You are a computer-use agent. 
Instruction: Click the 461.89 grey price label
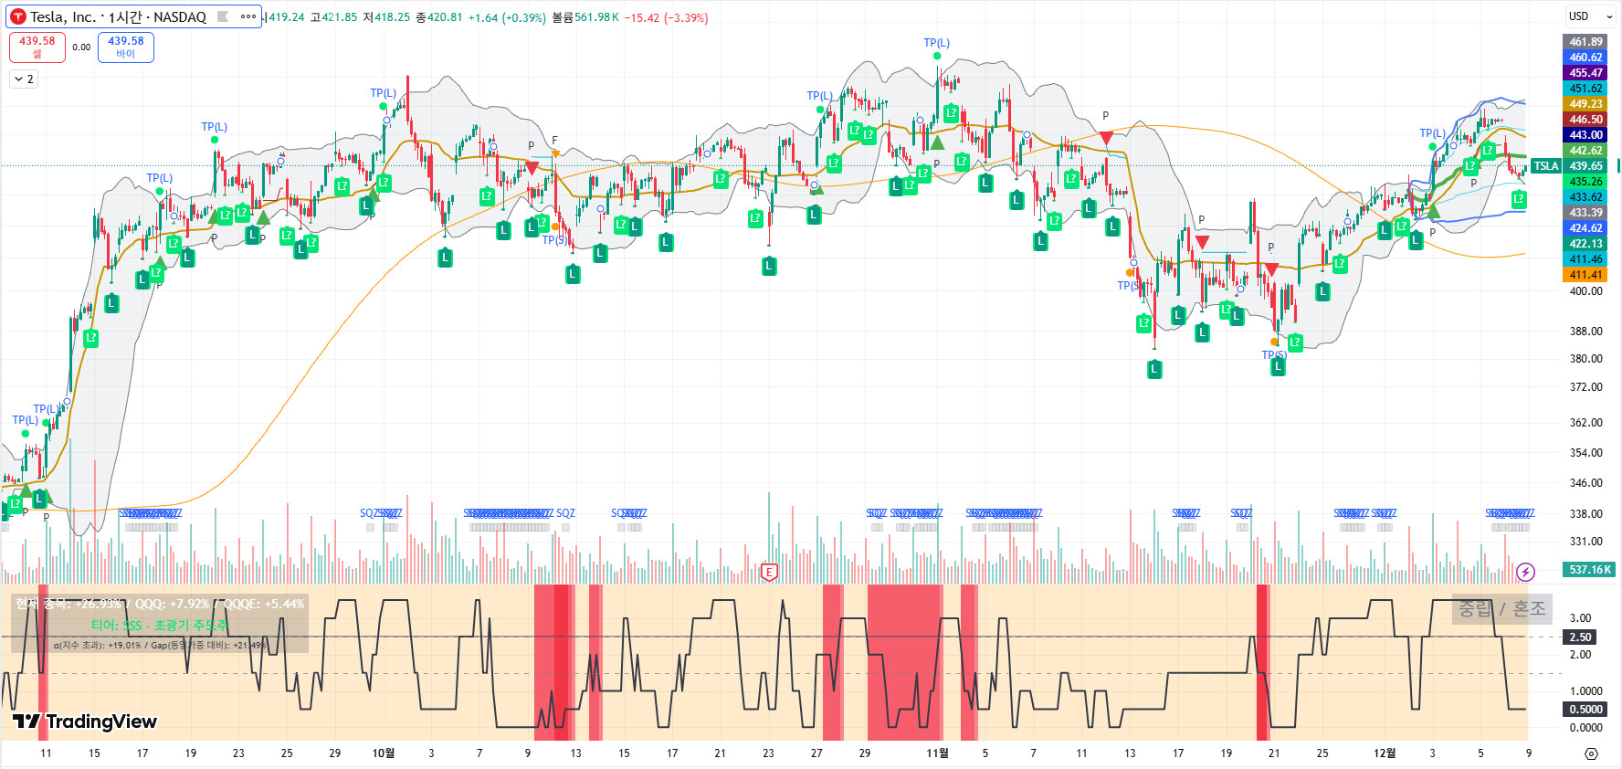click(x=1585, y=42)
